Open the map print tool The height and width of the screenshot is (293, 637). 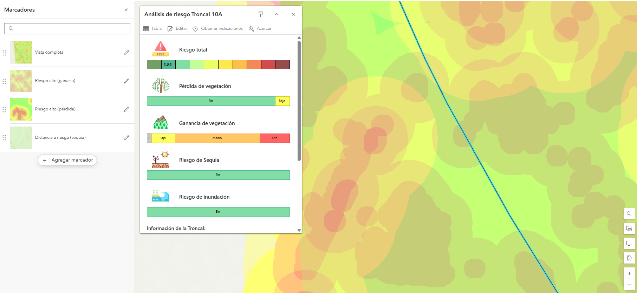[x=629, y=229]
